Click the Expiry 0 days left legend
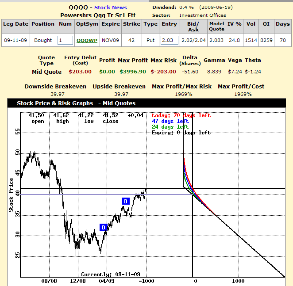Viewport: 293px width, 286px height. tap(181, 133)
